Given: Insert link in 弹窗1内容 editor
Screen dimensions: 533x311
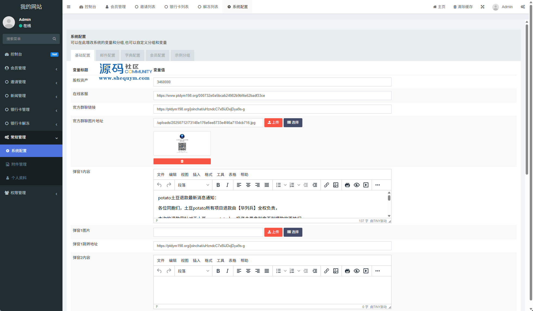Looking at the screenshot, I should [327, 185].
